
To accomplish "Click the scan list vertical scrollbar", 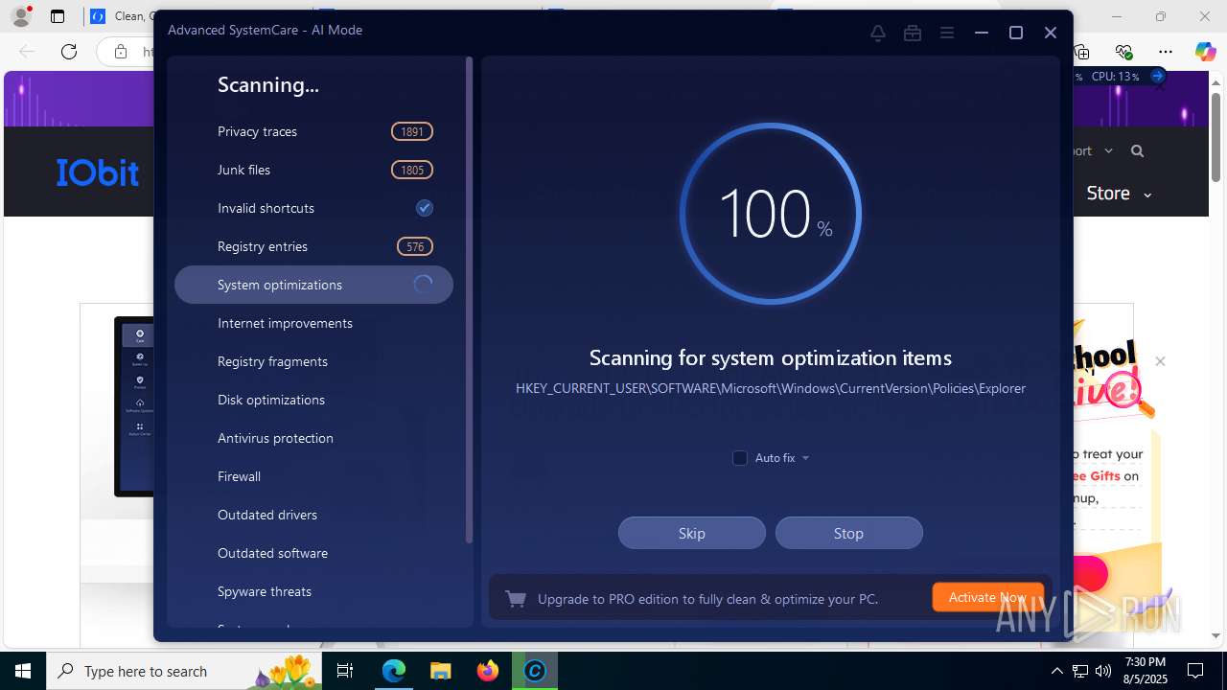I will [469, 300].
